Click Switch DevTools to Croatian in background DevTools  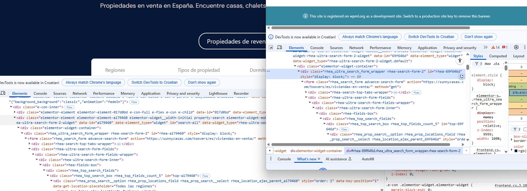coord(154,82)
